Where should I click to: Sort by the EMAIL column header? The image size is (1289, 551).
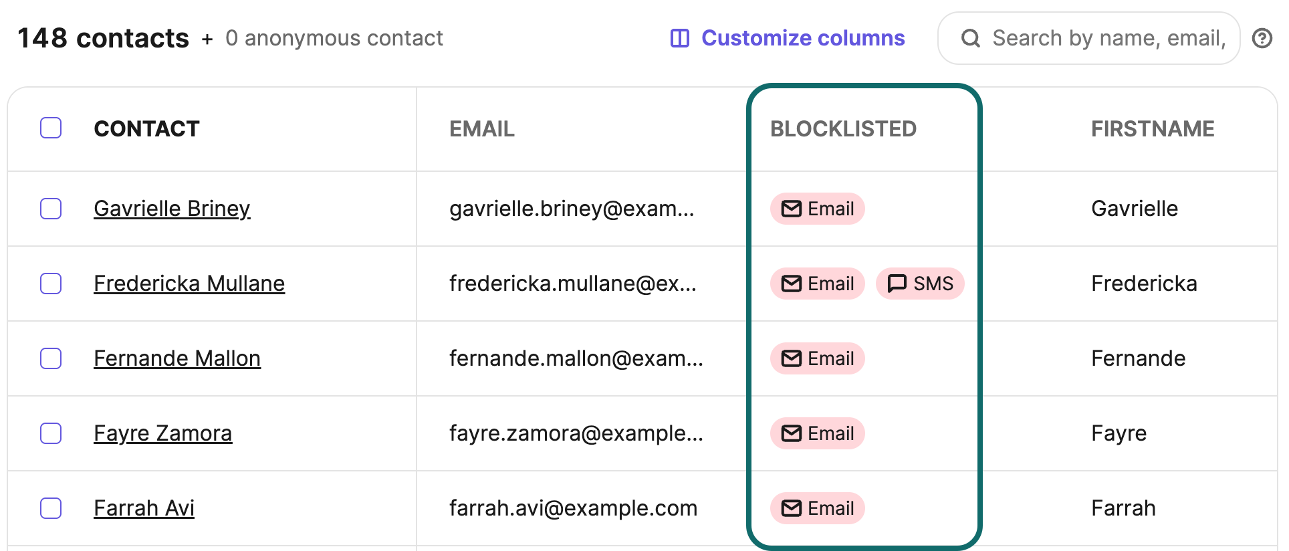tap(482, 129)
